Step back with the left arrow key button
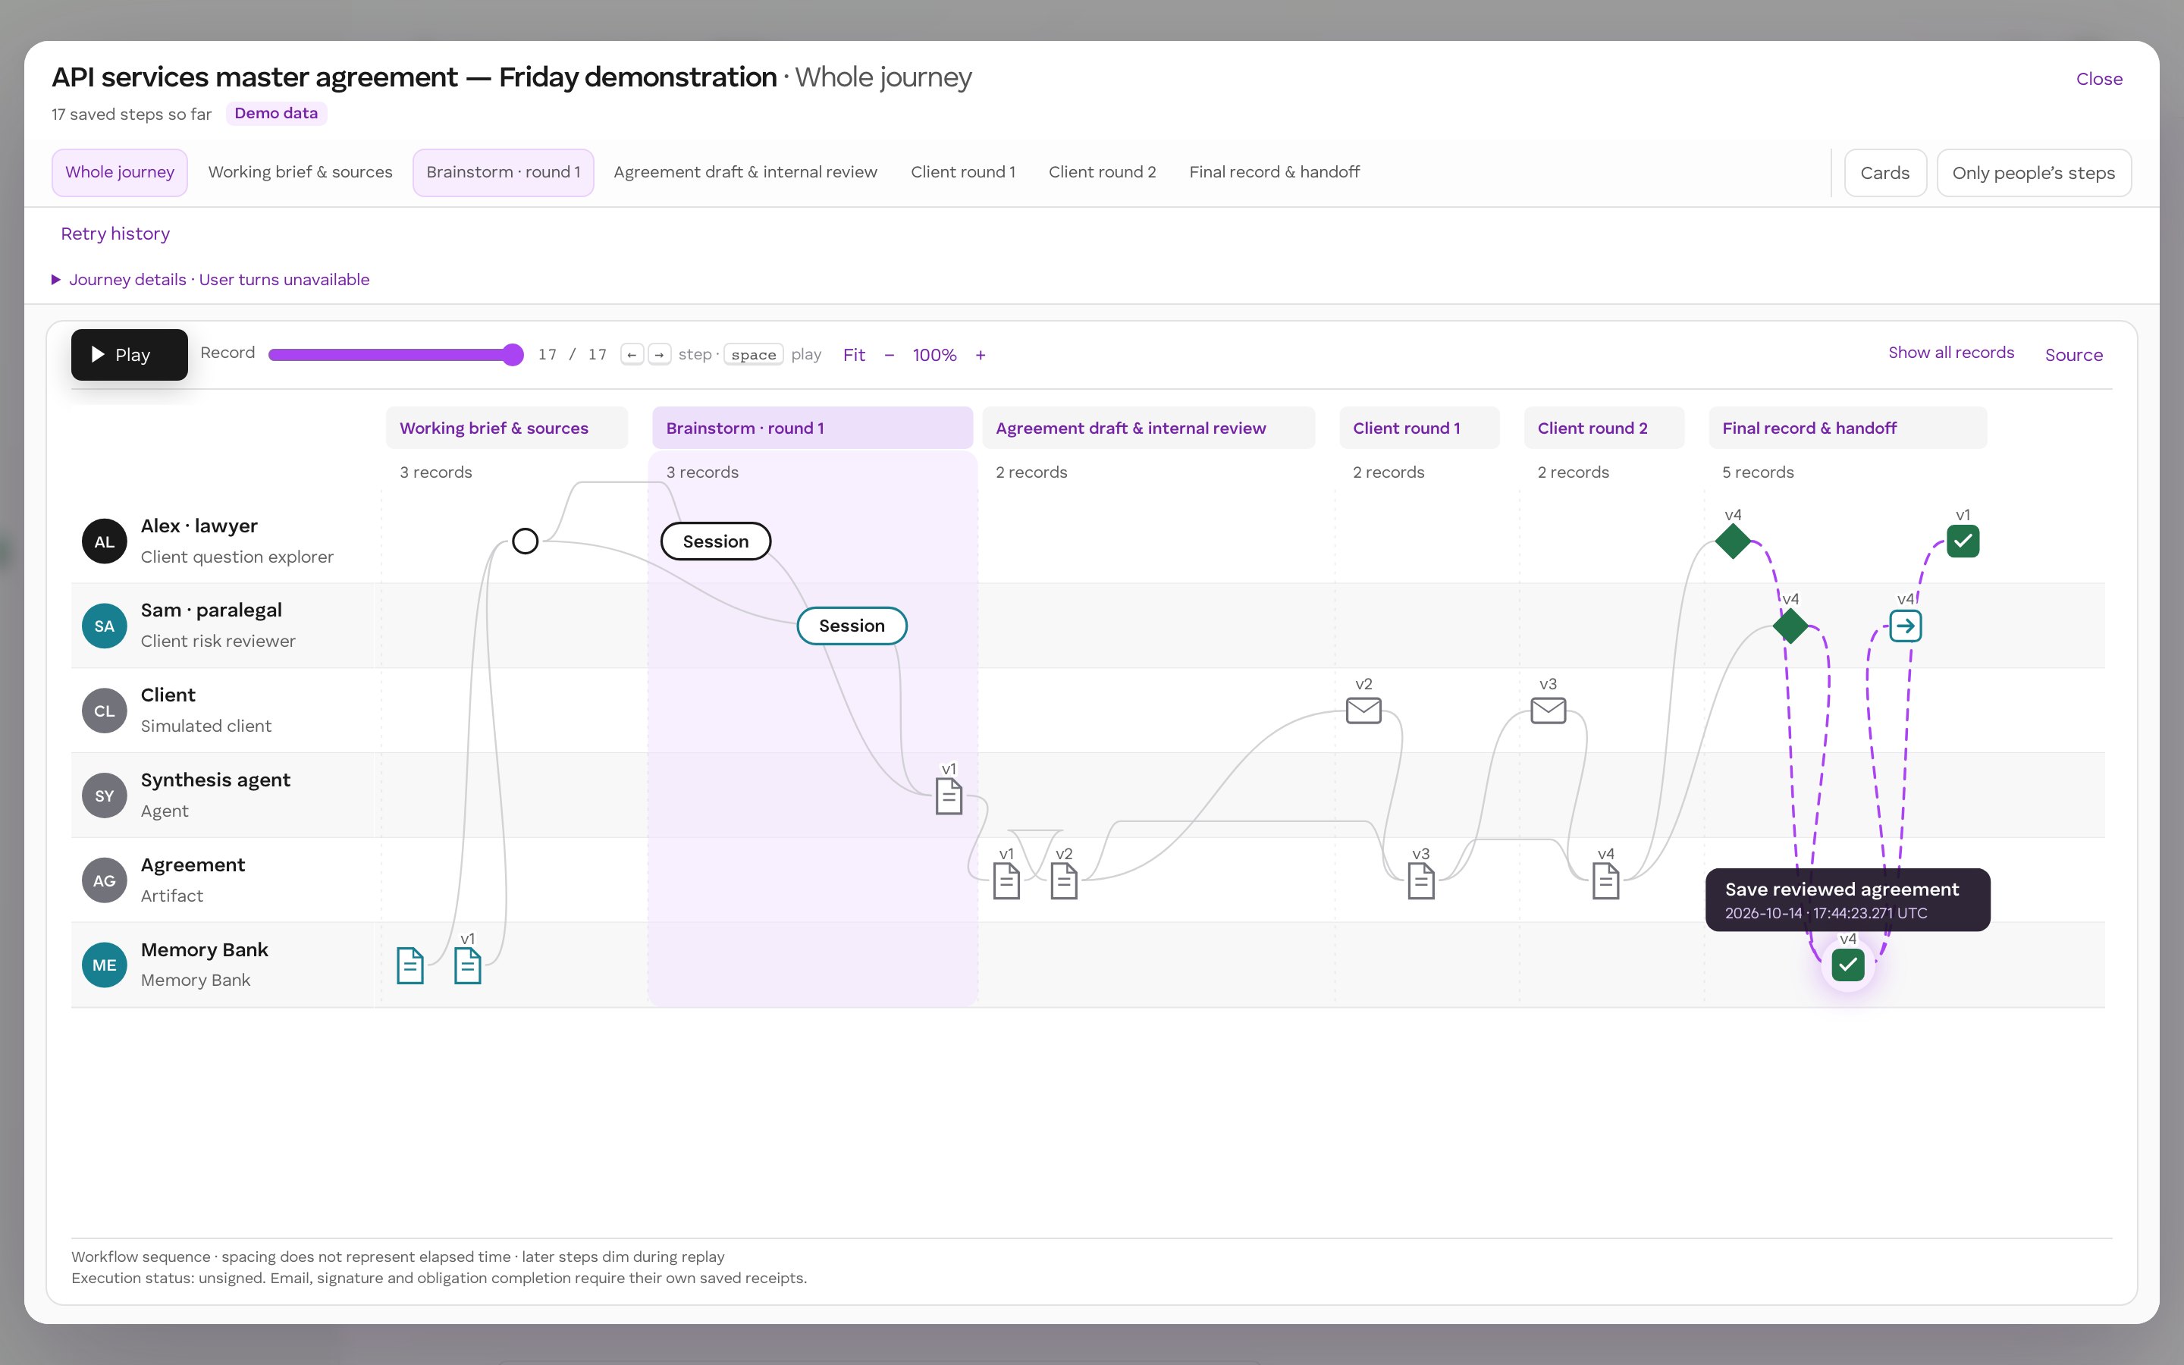 point(632,355)
